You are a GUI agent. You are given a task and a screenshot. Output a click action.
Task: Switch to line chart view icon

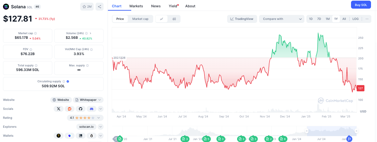click(x=162, y=19)
